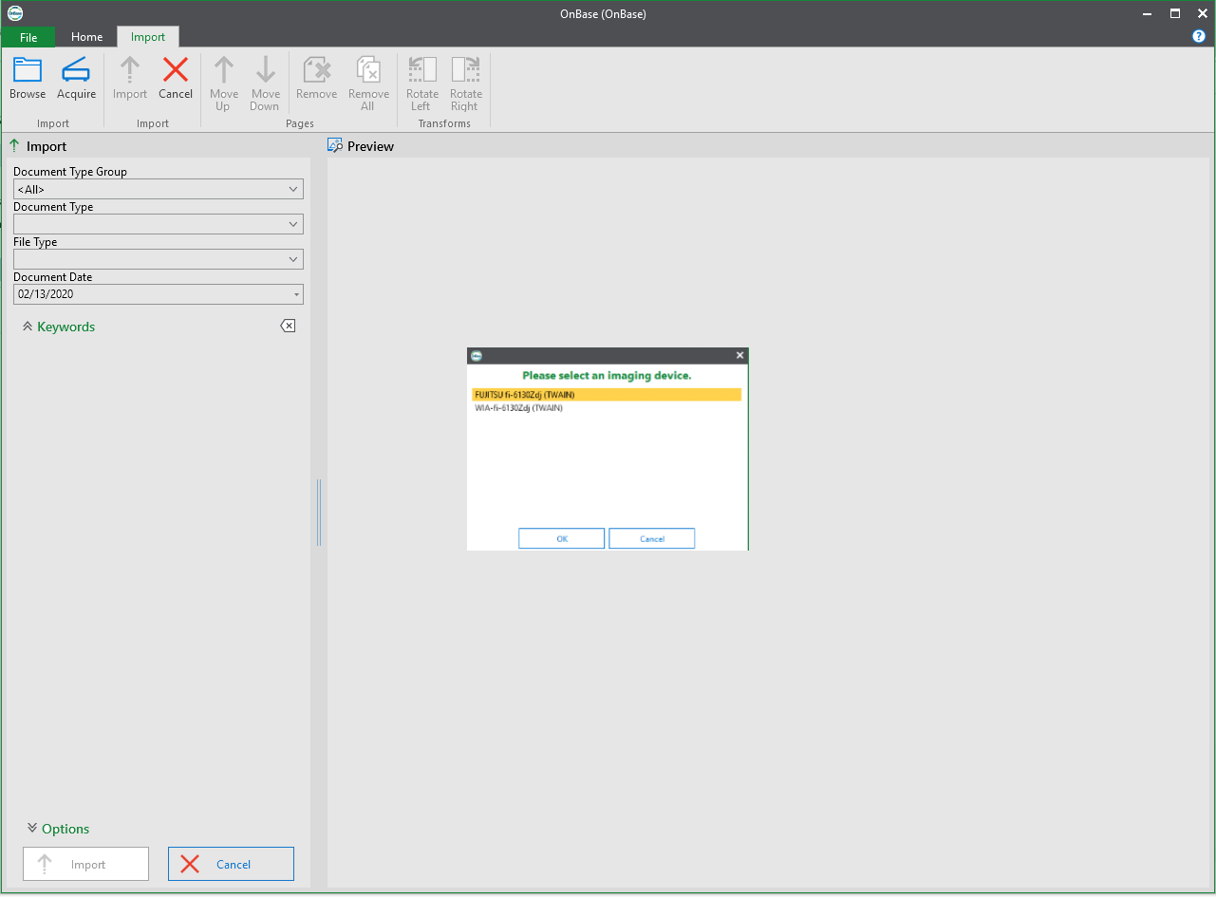Click the Move Down arrow icon

tap(265, 69)
